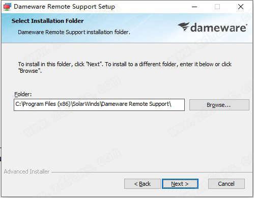The width and height of the screenshot is (254, 198).
Task: Click the 'Dameware Remote Support installation folder.' subtitle
Action: pyautogui.click(x=74, y=32)
